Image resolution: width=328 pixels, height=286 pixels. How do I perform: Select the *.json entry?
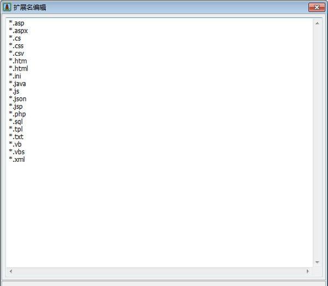17,99
